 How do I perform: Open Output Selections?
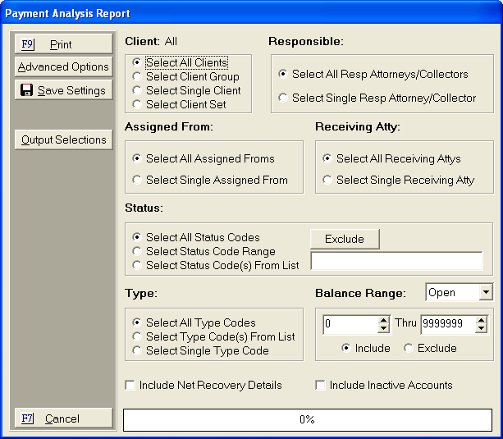tap(63, 139)
